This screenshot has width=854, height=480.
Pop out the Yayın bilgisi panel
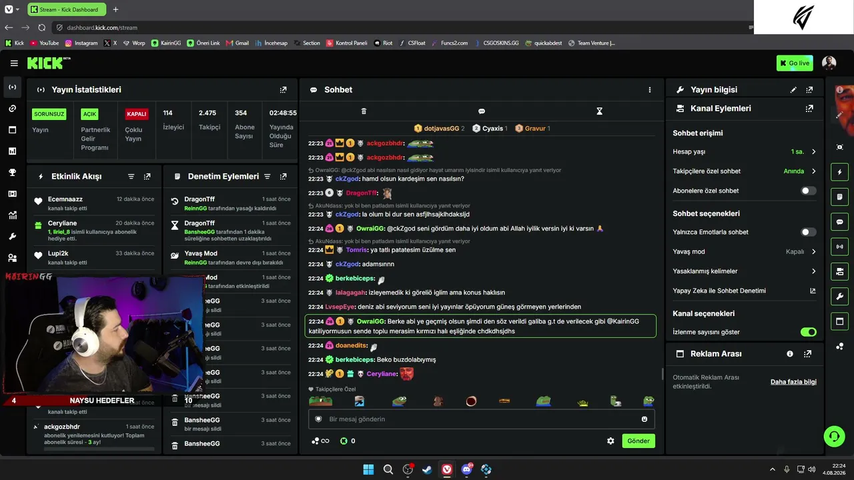809,89
